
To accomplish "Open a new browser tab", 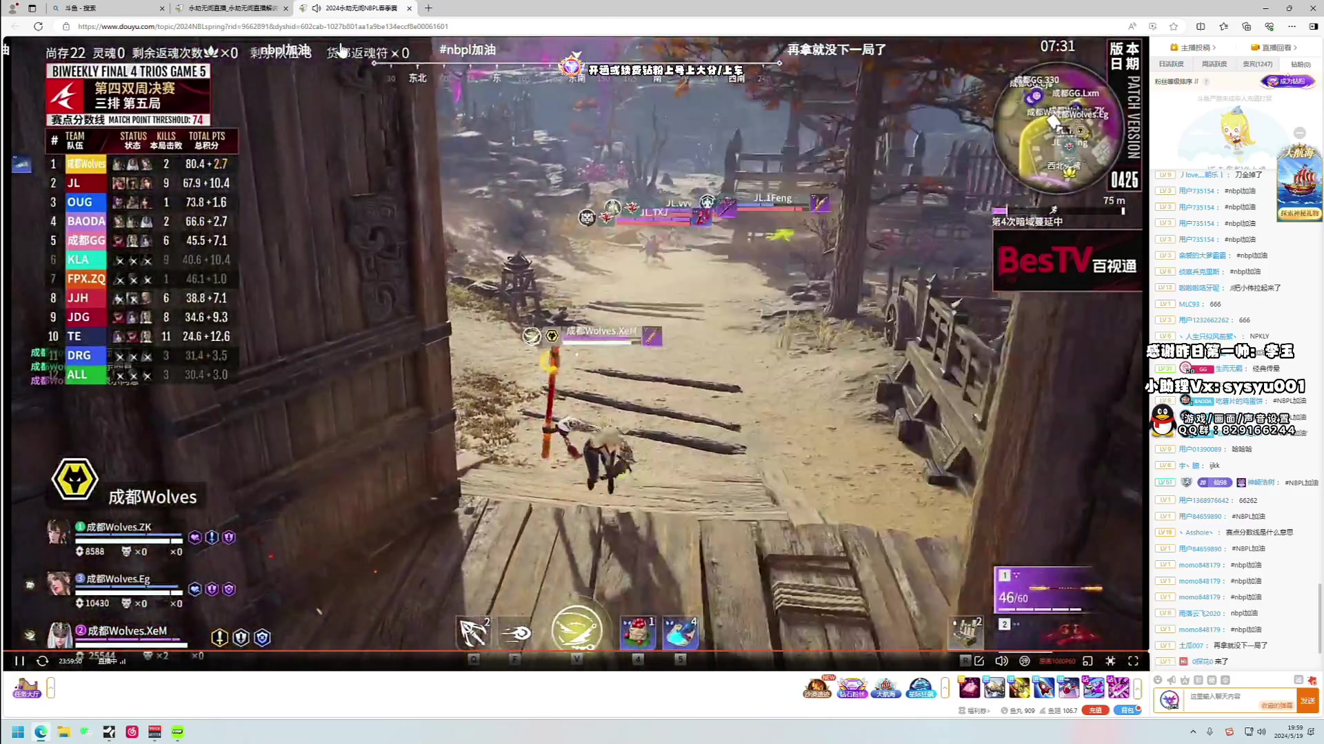I will [x=428, y=8].
